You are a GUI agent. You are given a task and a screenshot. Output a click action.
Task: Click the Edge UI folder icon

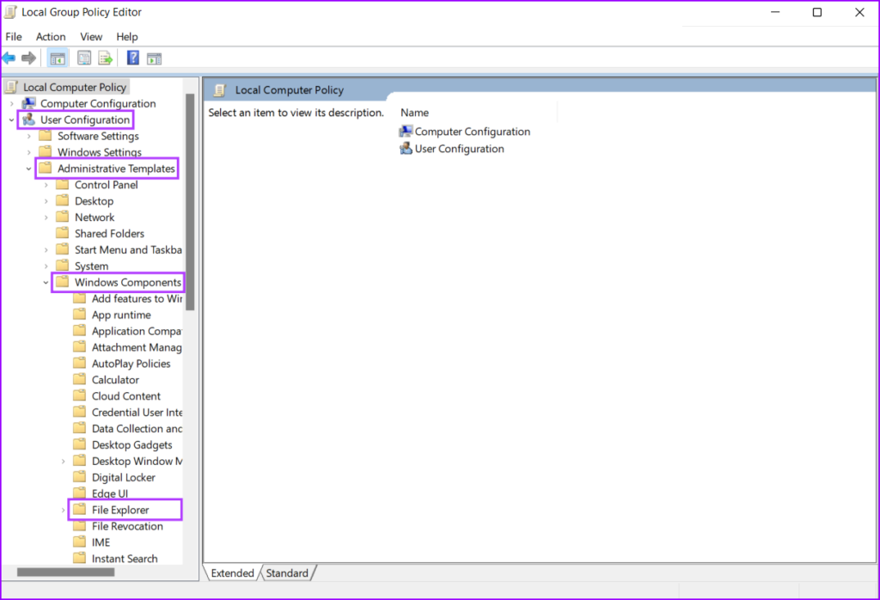tap(80, 493)
